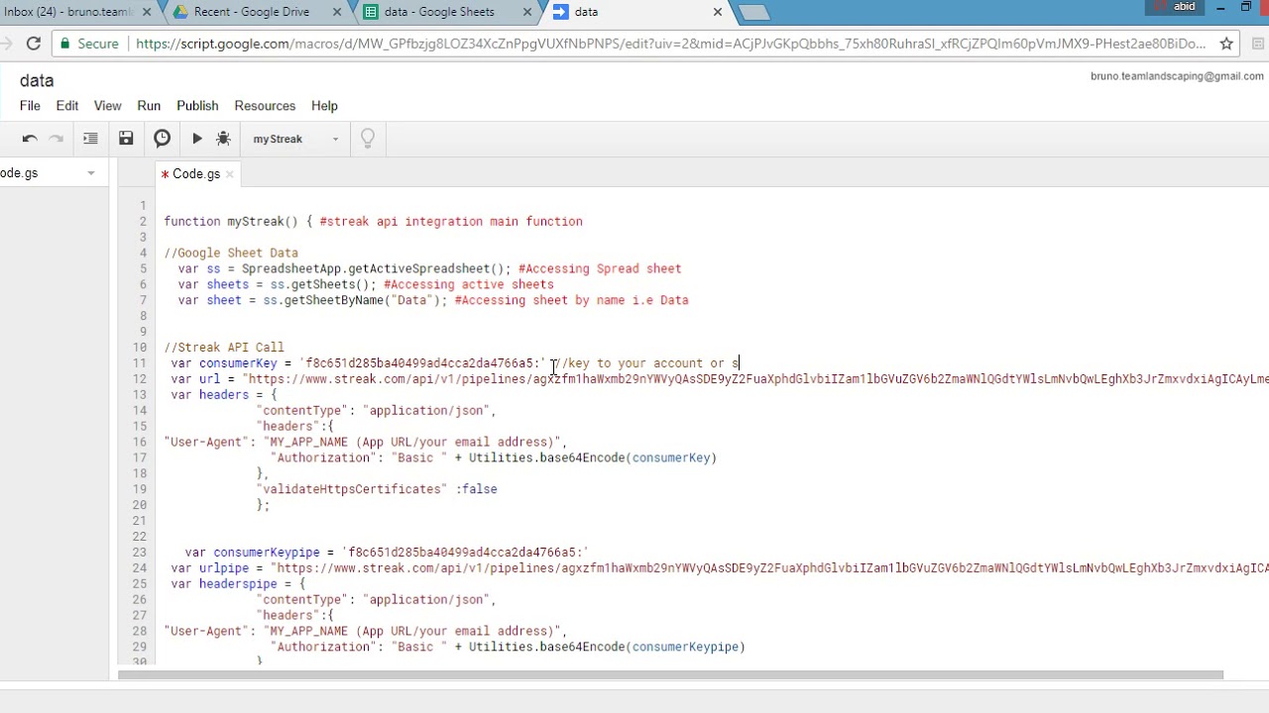Click the '//Google Sheet Data' comment line
The width and height of the screenshot is (1269, 713).
coord(231,253)
